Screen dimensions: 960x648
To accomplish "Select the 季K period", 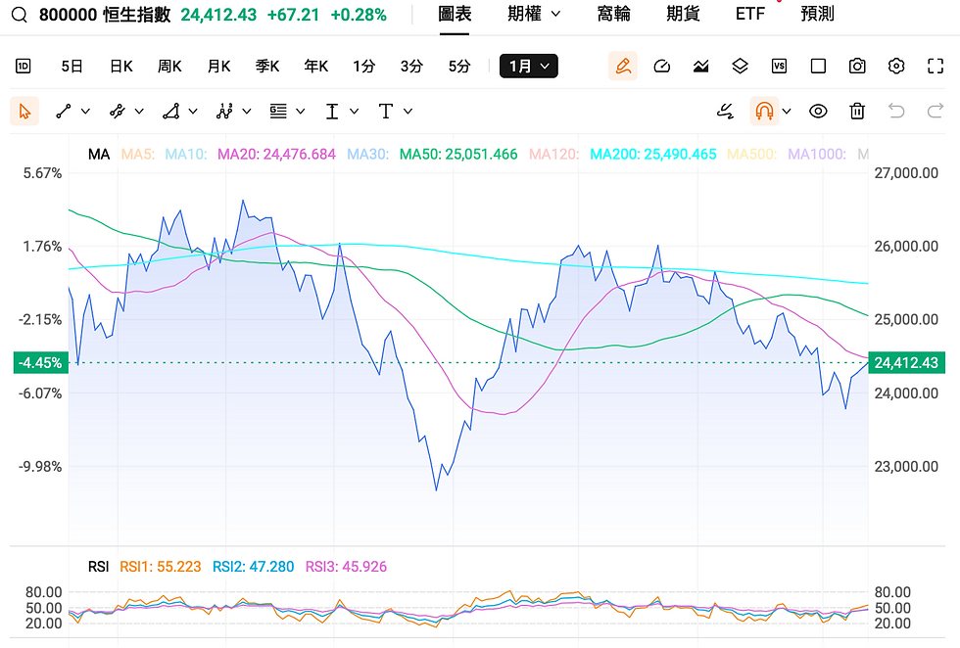I will click(x=267, y=67).
